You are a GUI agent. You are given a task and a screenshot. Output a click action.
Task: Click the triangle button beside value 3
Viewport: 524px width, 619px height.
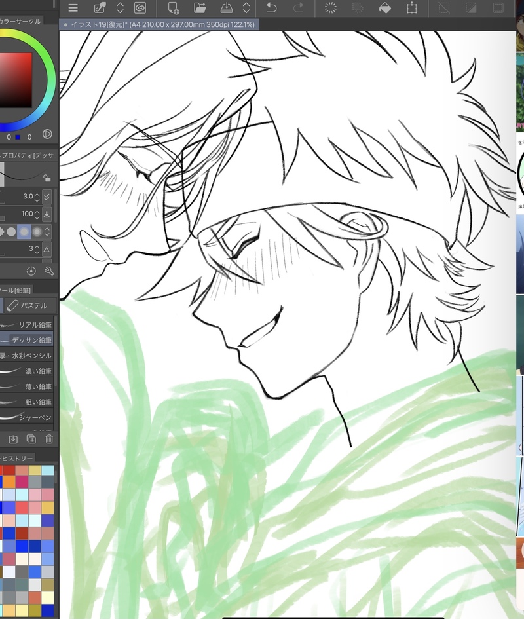tap(47, 249)
